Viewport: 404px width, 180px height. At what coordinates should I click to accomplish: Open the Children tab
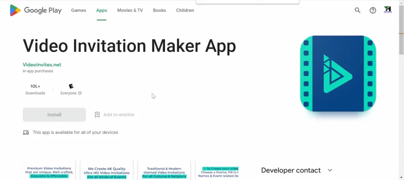point(185,10)
